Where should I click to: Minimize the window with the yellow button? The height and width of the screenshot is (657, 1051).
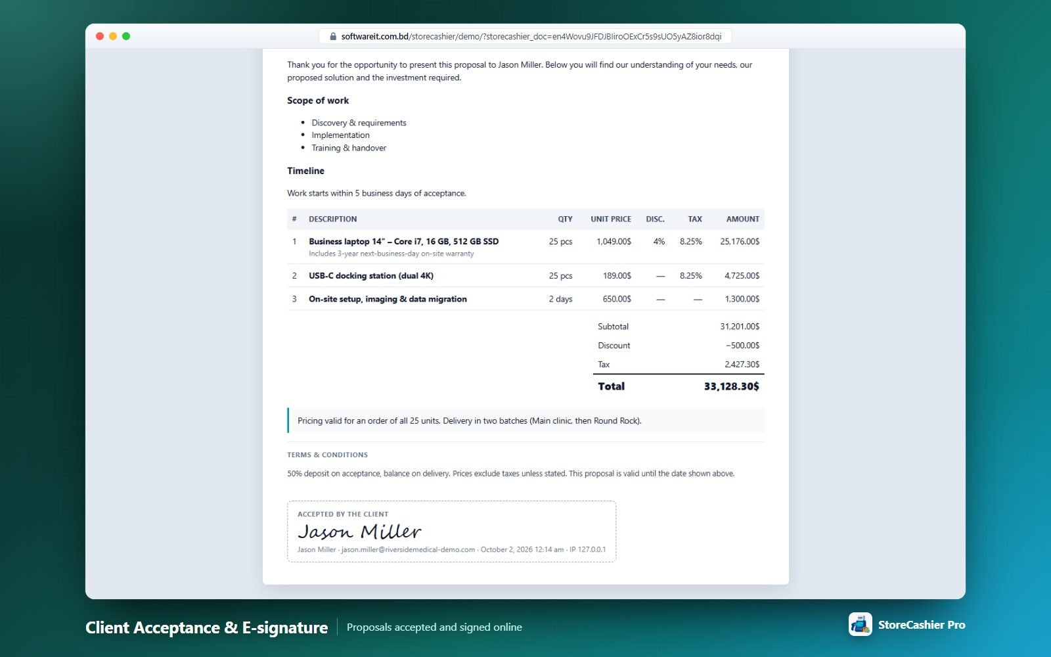pos(113,36)
